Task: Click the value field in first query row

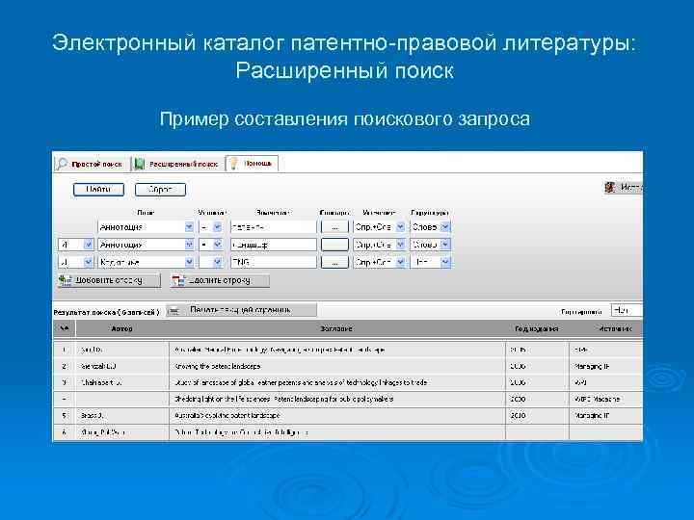Action: pyautogui.click(x=274, y=227)
